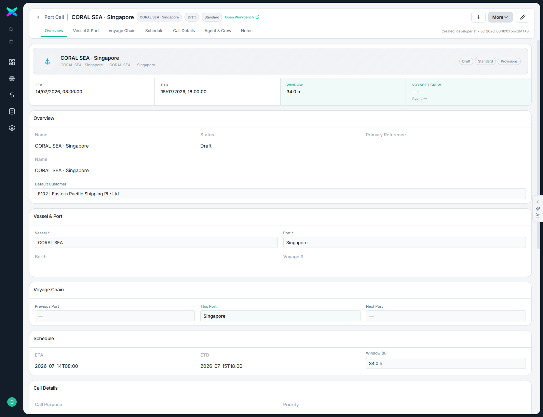Click the AI sparkle side panel icon
This screenshot has height=417, width=543.
[x=538, y=209]
